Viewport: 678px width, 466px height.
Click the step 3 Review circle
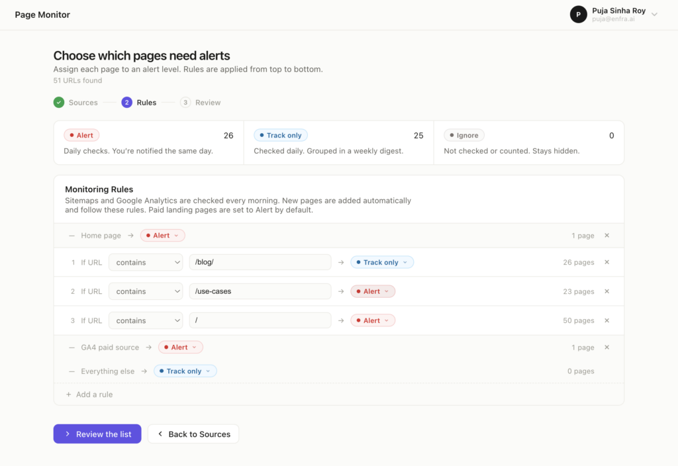[x=185, y=103]
